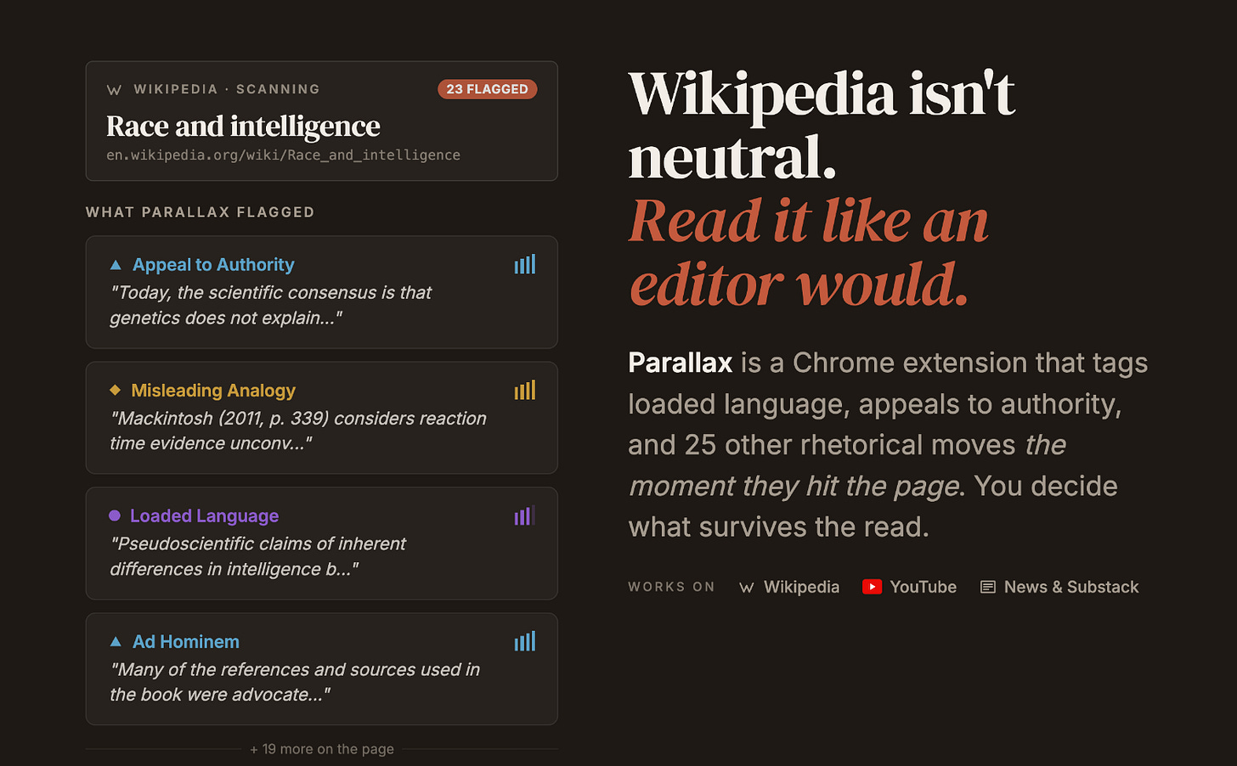This screenshot has width=1237, height=766.
Task: Click the quote starting "Many of the references"
Action: pyautogui.click(x=295, y=682)
